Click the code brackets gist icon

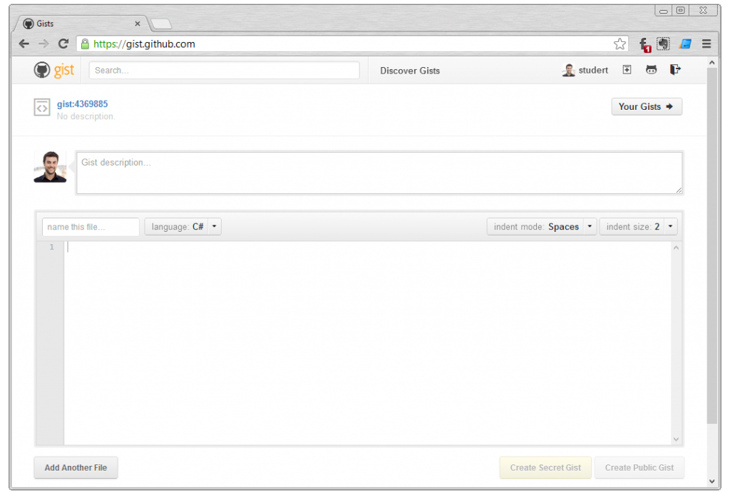pyautogui.click(x=42, y=108)
